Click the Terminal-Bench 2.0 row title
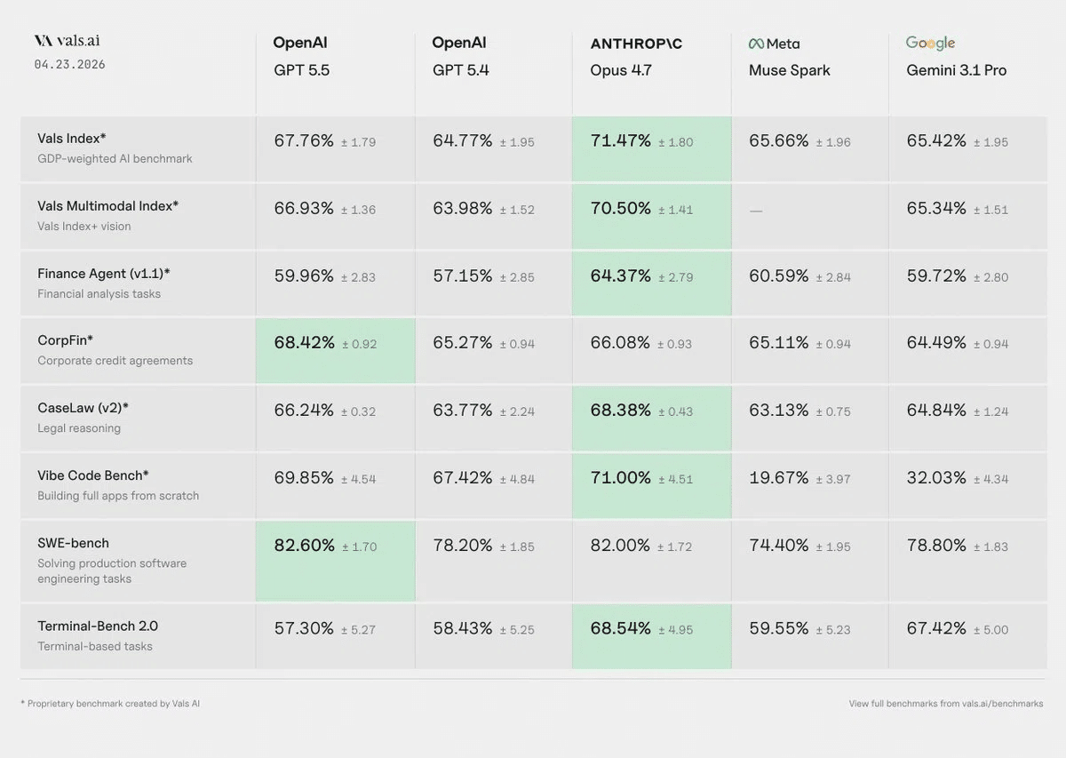Screen dimensions: 1066x758 (98, 626)
